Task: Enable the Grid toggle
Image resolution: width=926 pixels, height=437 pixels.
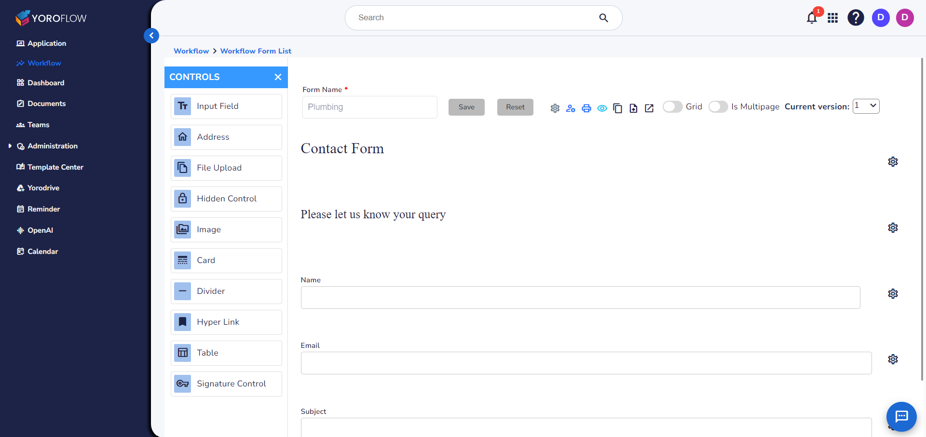Action: coord(672,106)
